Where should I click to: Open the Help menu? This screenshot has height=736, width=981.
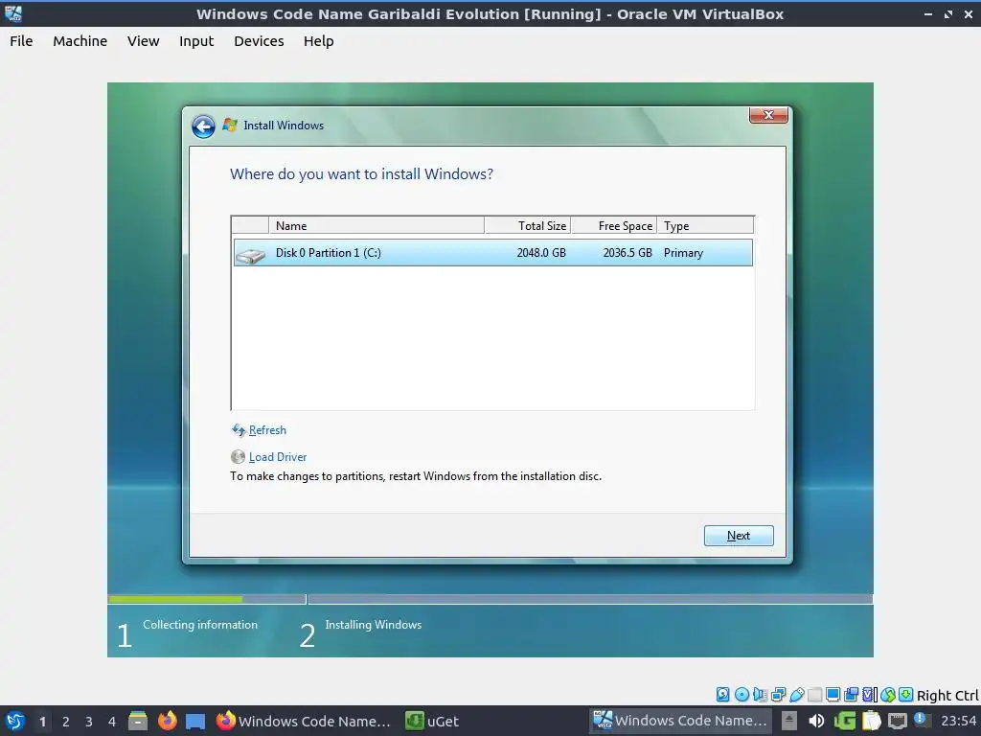coord(318,41)
